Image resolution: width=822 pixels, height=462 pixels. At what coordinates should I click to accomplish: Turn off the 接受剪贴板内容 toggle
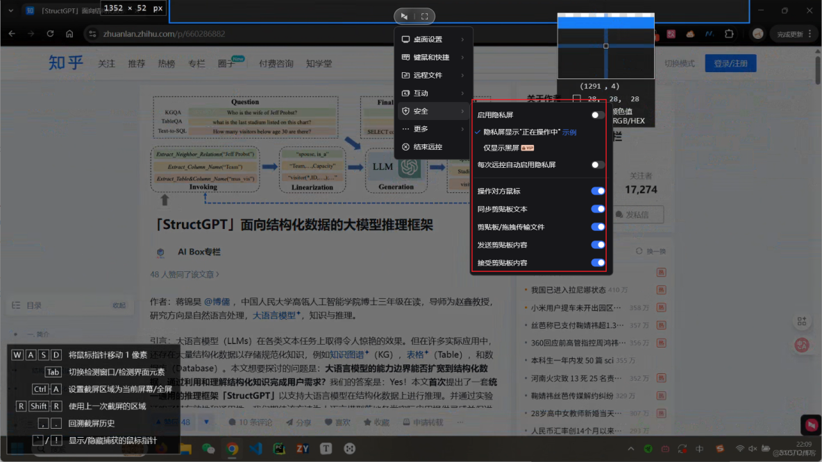point(598,262)
